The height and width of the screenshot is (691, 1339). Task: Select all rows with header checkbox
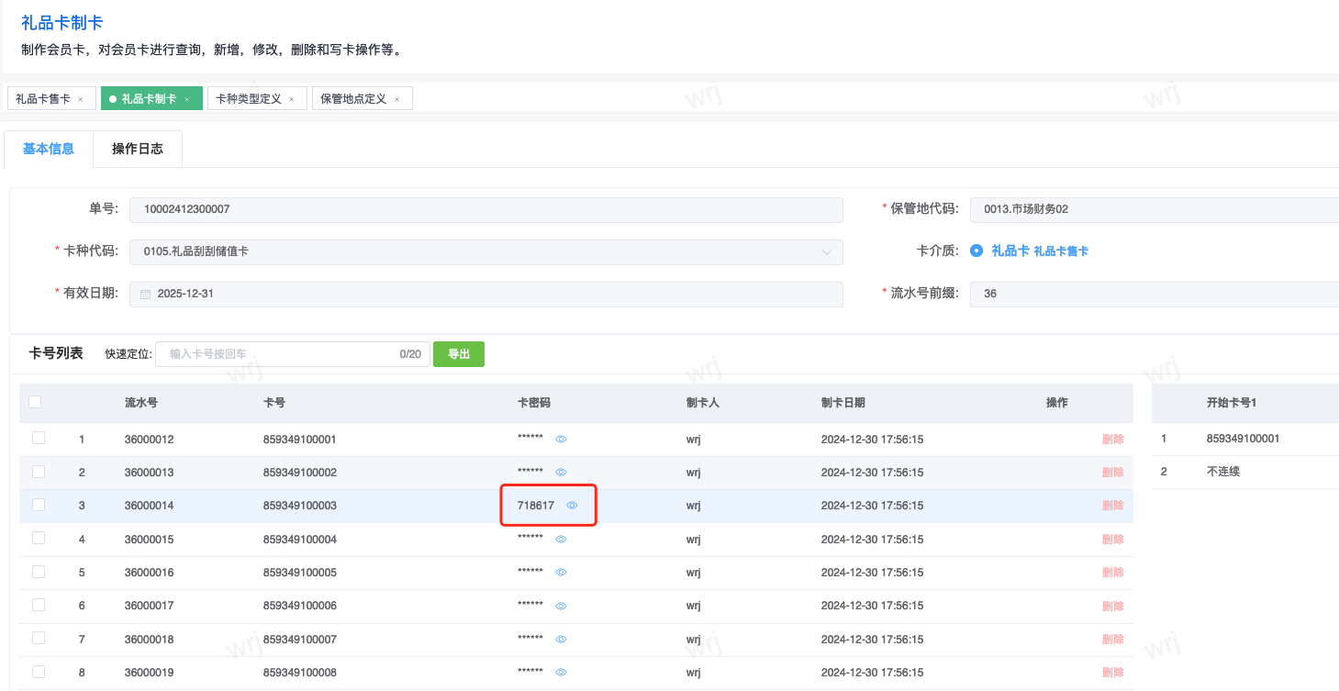click(x=35, y=402)
